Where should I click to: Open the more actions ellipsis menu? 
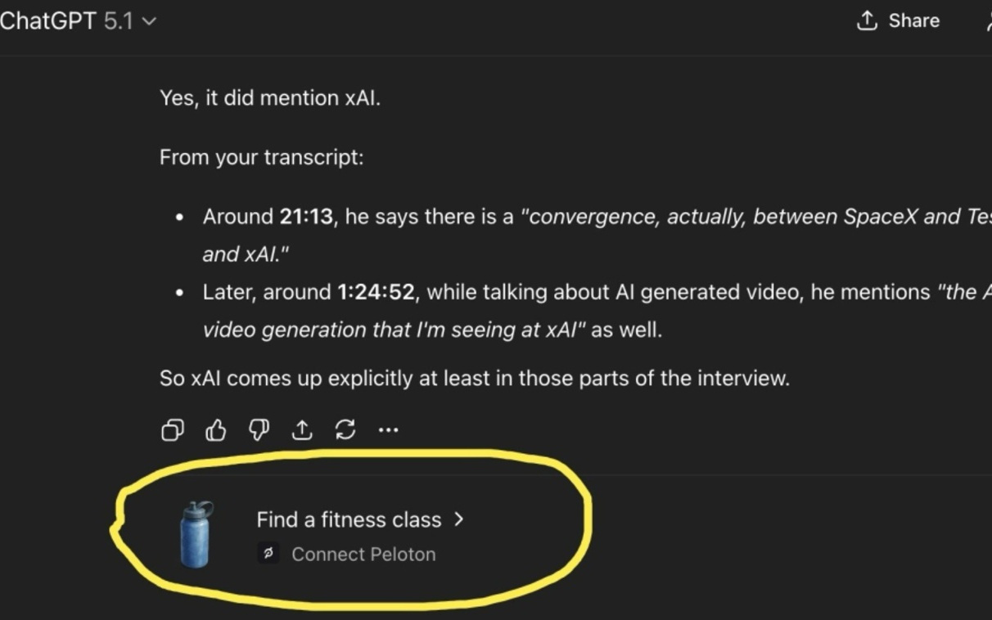coord(389,430)
